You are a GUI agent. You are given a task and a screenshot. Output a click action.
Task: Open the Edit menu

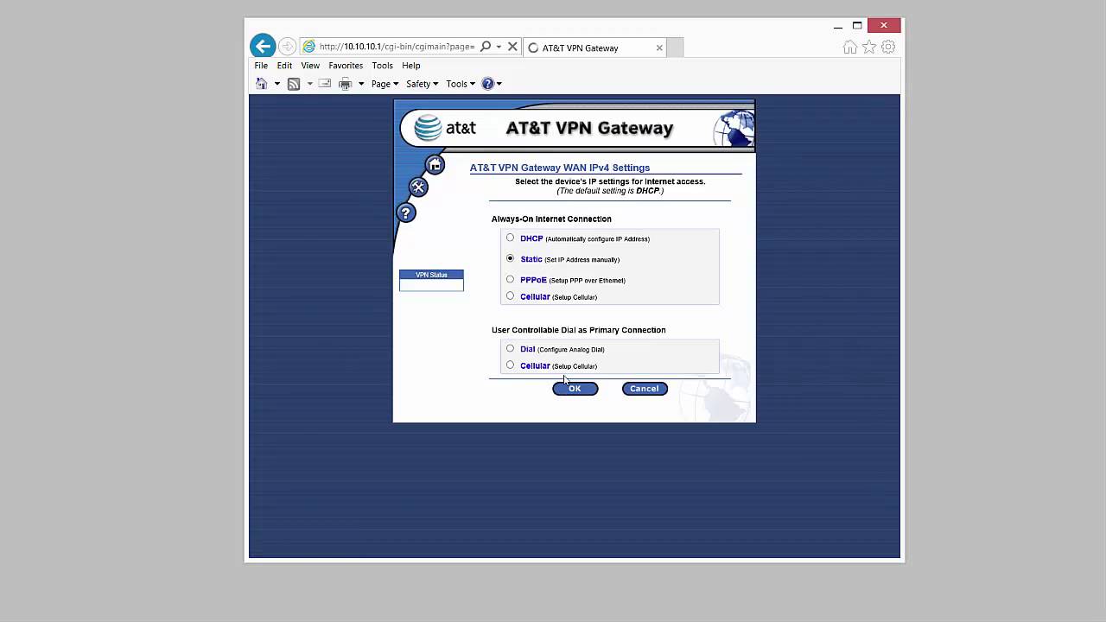pyautogui.click(x=284, y=66)
